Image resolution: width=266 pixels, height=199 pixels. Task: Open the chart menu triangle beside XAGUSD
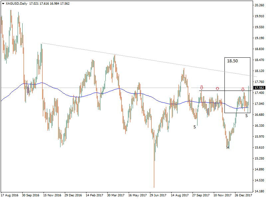3,4
